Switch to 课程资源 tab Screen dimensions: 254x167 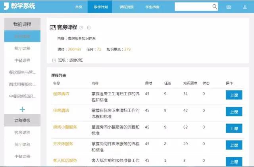(126, 7)
